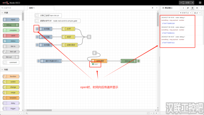Screen dimensions: 204x115
Task: Open the deploy options dropdown arrow
Action: click(193, 3)
